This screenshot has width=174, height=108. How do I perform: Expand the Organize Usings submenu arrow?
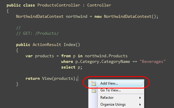(x=140, y=104)
